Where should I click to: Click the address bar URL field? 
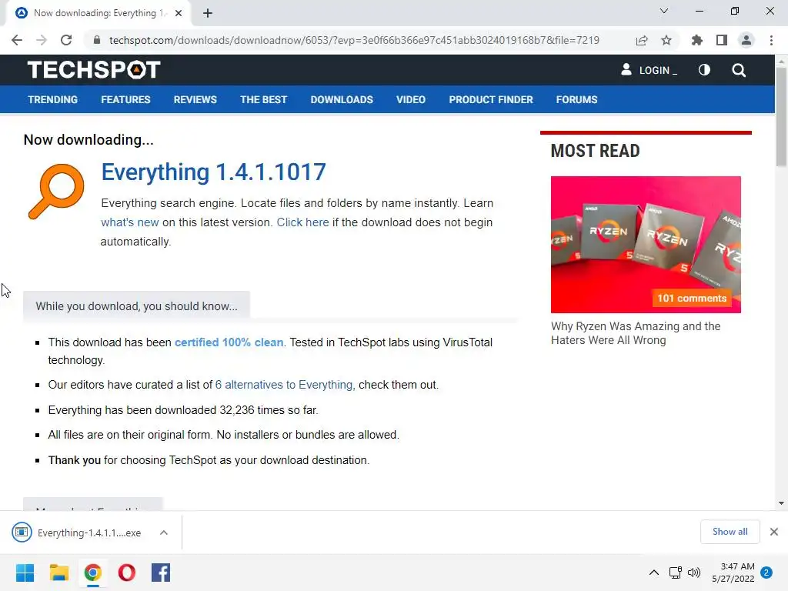(x=354, y=40)
